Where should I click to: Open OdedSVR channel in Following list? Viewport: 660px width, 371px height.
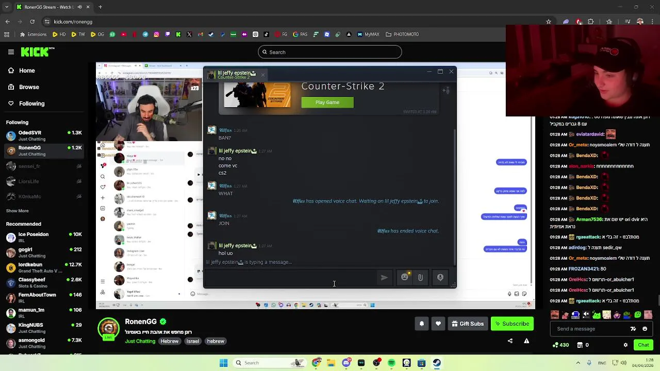pos(44,136)
